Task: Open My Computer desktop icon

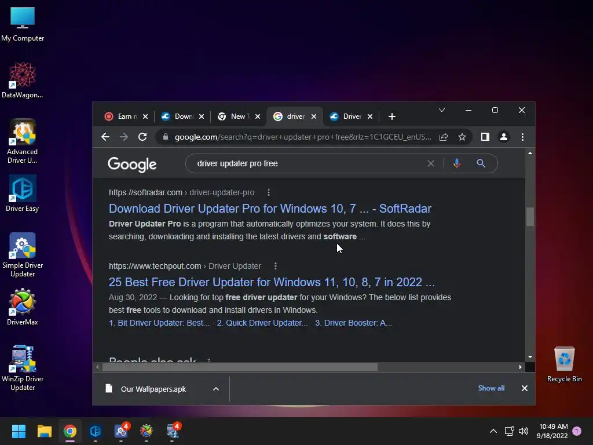Action: (x=23, y=24)
